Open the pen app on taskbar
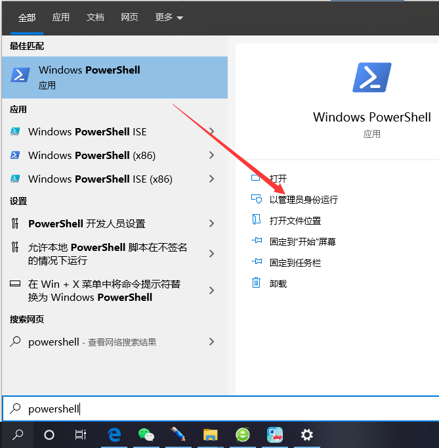Screen dimensions: 439x448 click(178, 435)
